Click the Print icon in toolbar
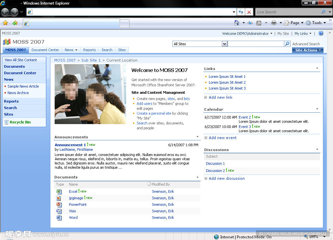 point(273,23)
